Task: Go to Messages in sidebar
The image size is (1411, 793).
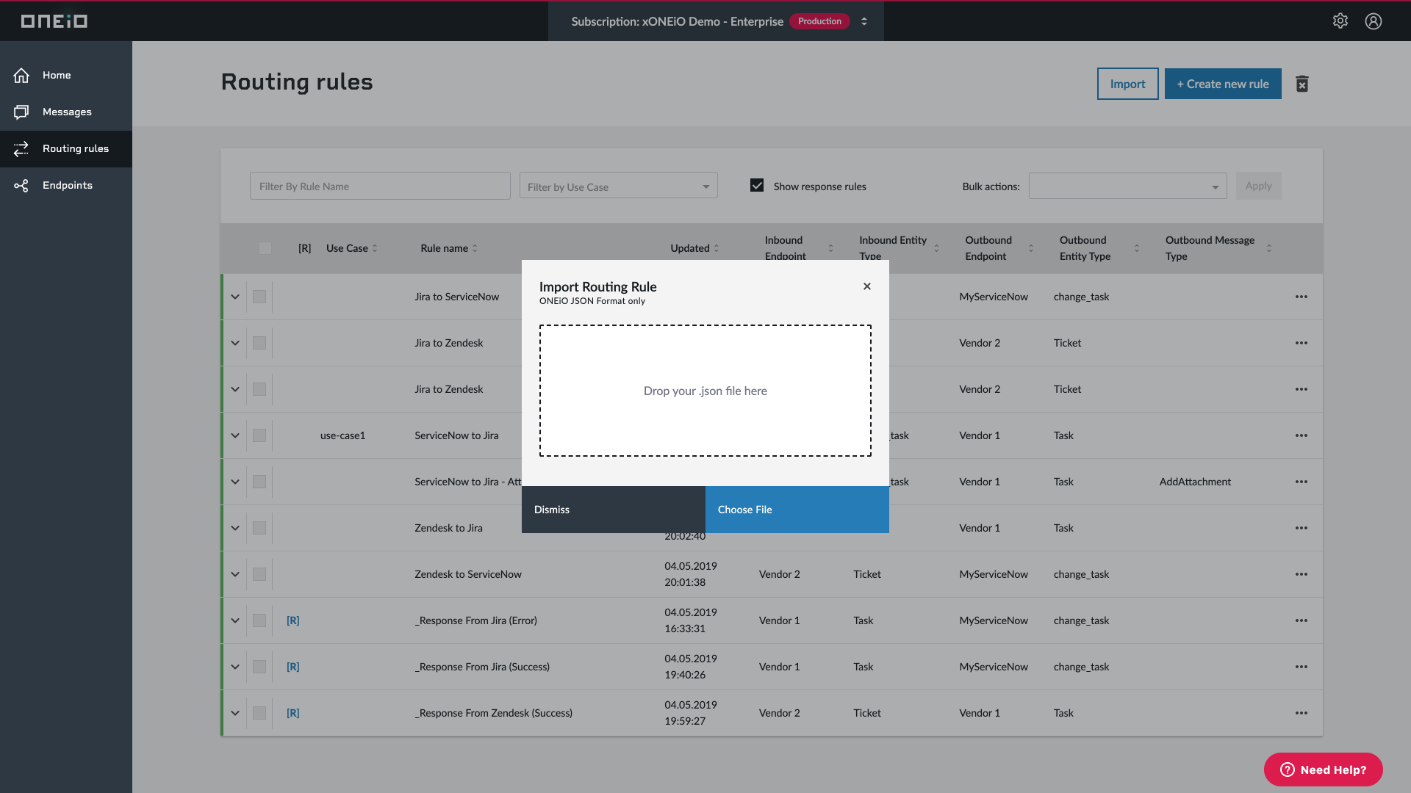Action: [x=66, y=112]
